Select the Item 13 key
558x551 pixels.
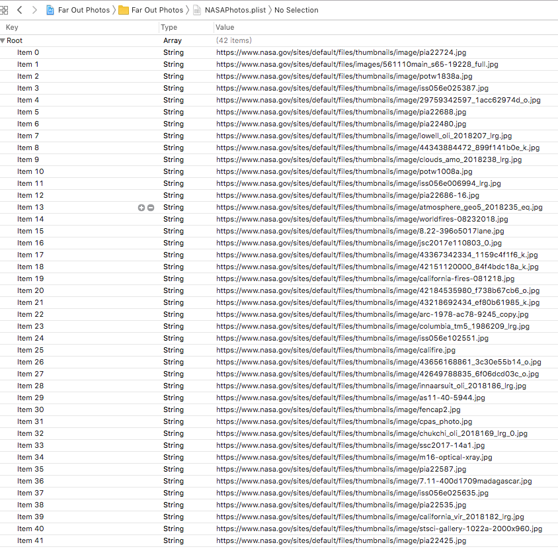point(30,207)
